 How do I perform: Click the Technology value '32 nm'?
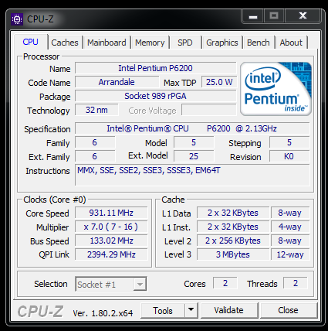96,110
